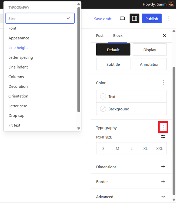This screenshot has width=176, height=209.
Task: Click the Publish button
Action: pos(152,19)
